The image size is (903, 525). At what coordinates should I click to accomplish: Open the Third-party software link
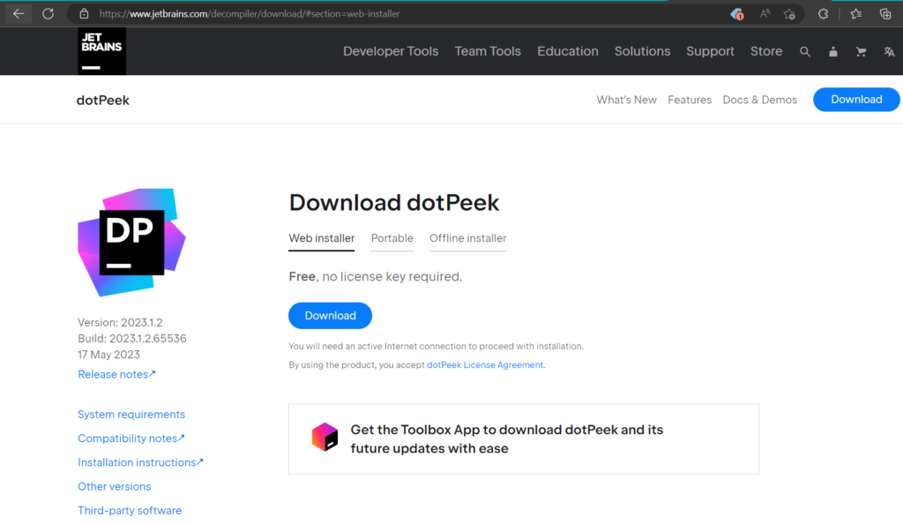pos(130,511)
